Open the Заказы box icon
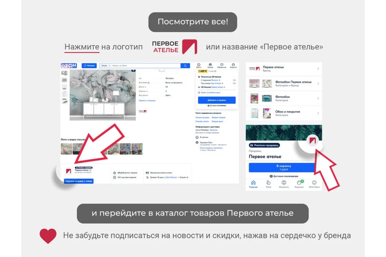The image size is (386, 257). click(x=210, y=65)
